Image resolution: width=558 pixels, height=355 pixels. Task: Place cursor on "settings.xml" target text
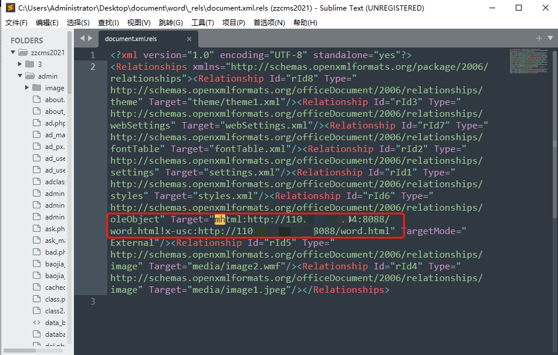[242, 173]
